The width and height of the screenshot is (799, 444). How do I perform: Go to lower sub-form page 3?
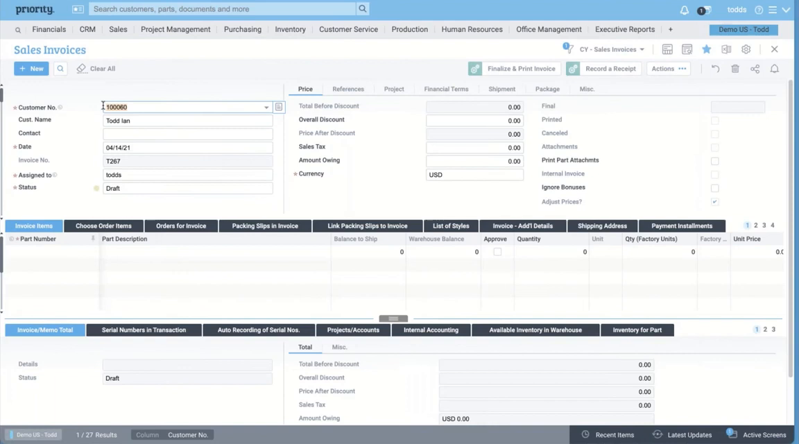click(x=773, y=330)
